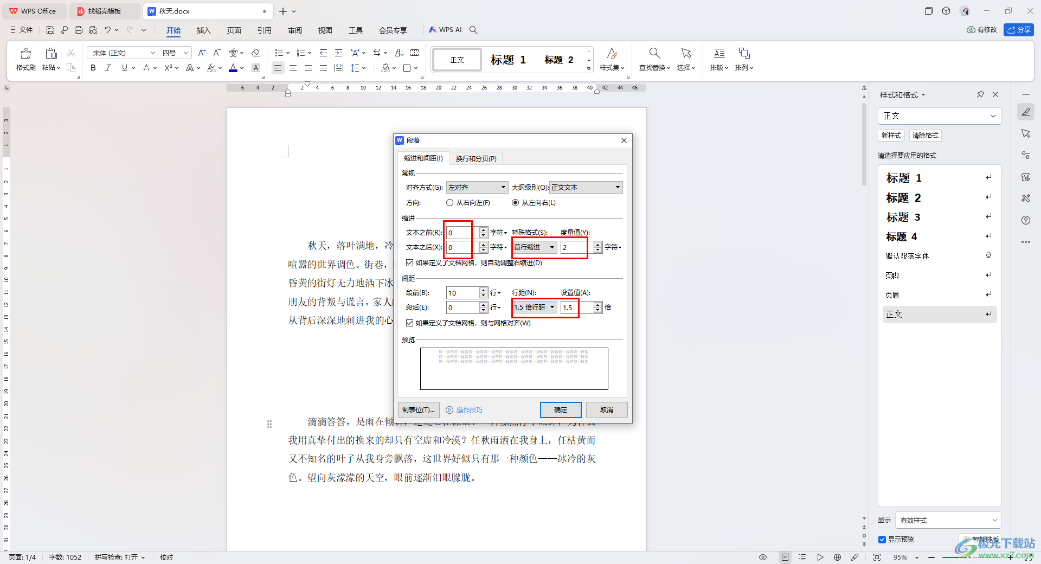Screen dimensions: 1041x564
Task: Open the Page ribbon tab
Action: pos(234,30)
